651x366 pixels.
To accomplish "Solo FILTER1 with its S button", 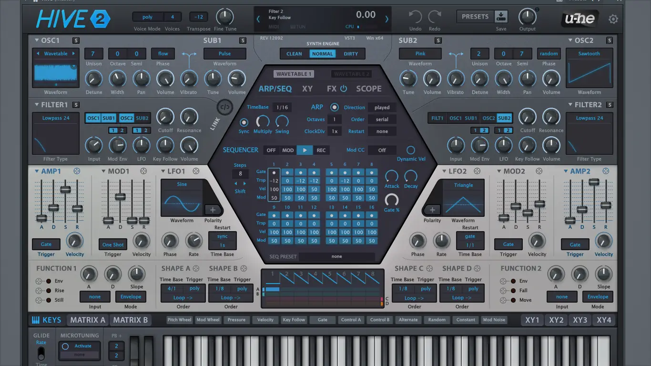I will point(76,105).
